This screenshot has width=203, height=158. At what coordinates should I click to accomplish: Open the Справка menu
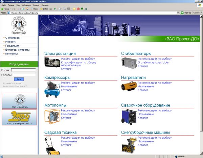click(x=45, y=5)
